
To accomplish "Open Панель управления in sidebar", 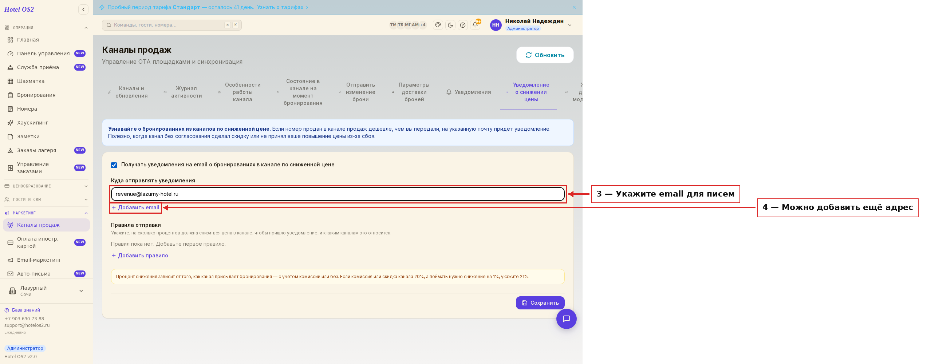I will [x=46, y=54].
